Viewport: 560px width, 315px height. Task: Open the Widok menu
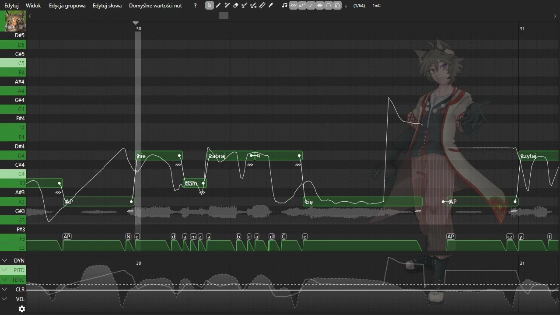pos(33,6)
